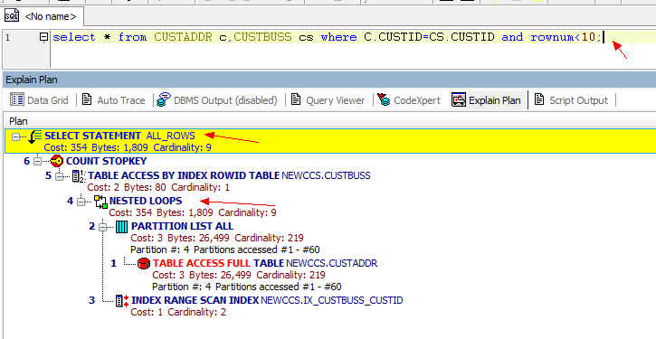The image size is (656, 339).
Task: Click 'Cost: 354 Bytes: 1,809 Cardinality: 9' under SELECT STATEMENT
Action: tap(128, 147)
